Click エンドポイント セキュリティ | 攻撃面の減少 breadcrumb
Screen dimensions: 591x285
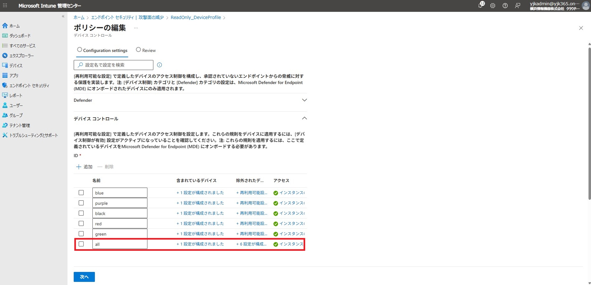pos(127,18)
